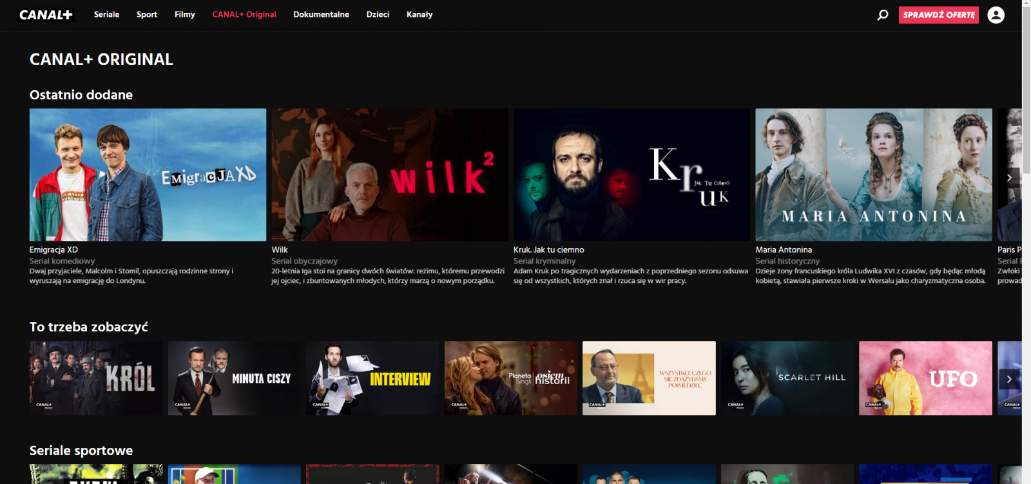Click the CANAL+ ORIGINAL page title

pos(101,59)
